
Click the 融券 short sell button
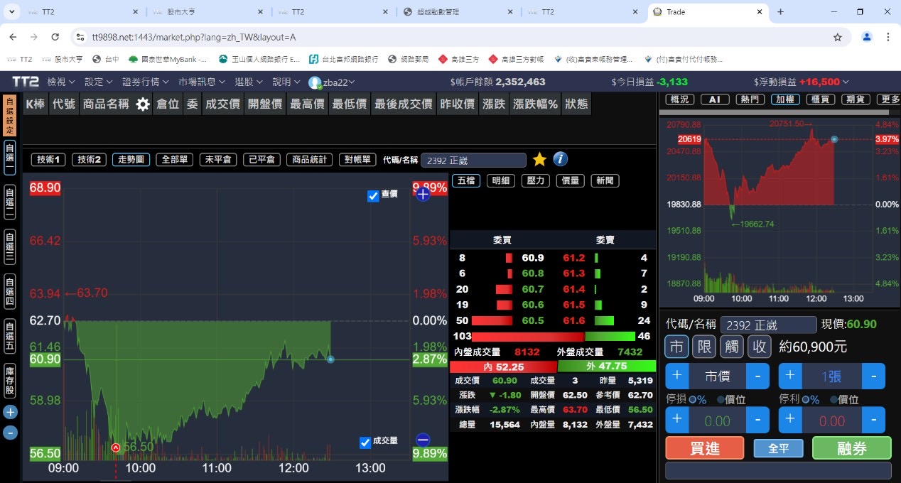(x=851, y=448)
